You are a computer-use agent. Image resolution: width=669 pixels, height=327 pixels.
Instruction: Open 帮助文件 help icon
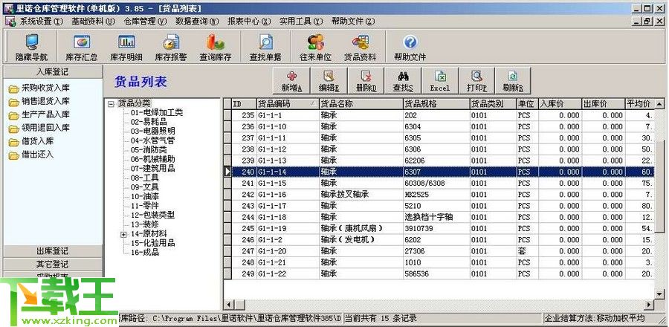pos(410,48)
